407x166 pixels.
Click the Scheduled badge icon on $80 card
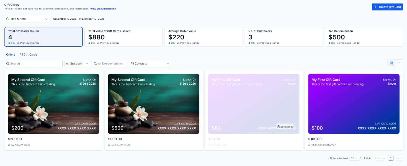[279, 127]
